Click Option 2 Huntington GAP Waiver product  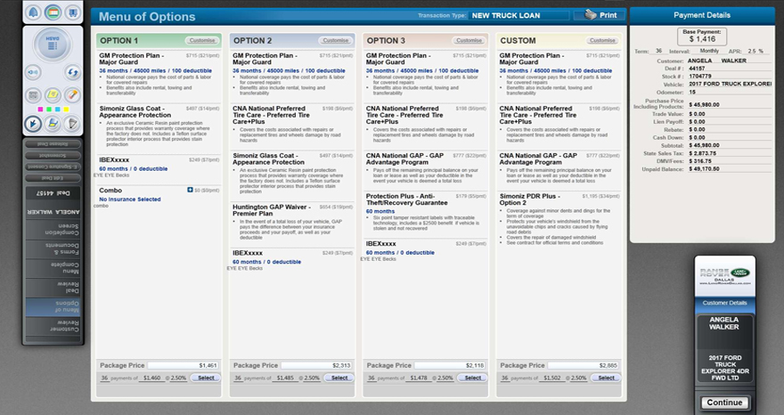pos(292,222)
